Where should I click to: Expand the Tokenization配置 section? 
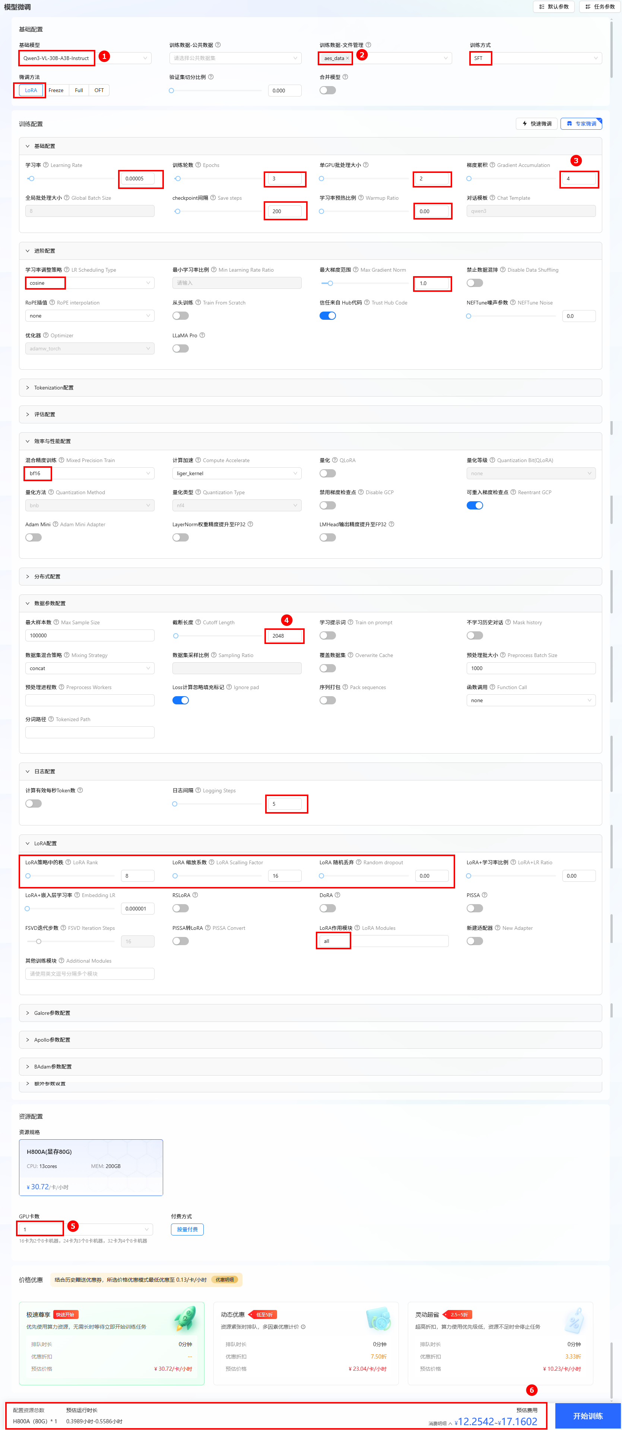click(53, 388)
